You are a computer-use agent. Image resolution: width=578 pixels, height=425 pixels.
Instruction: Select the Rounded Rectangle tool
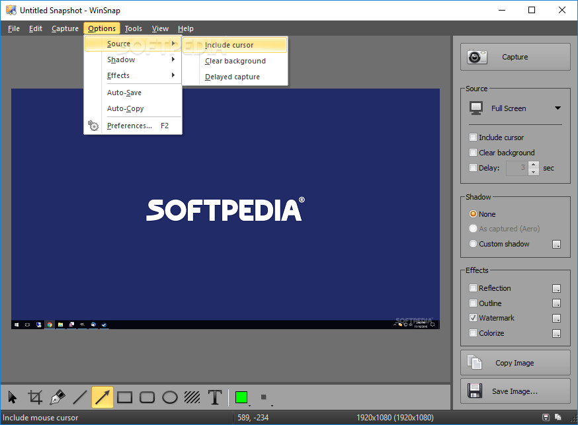point(147,397)
